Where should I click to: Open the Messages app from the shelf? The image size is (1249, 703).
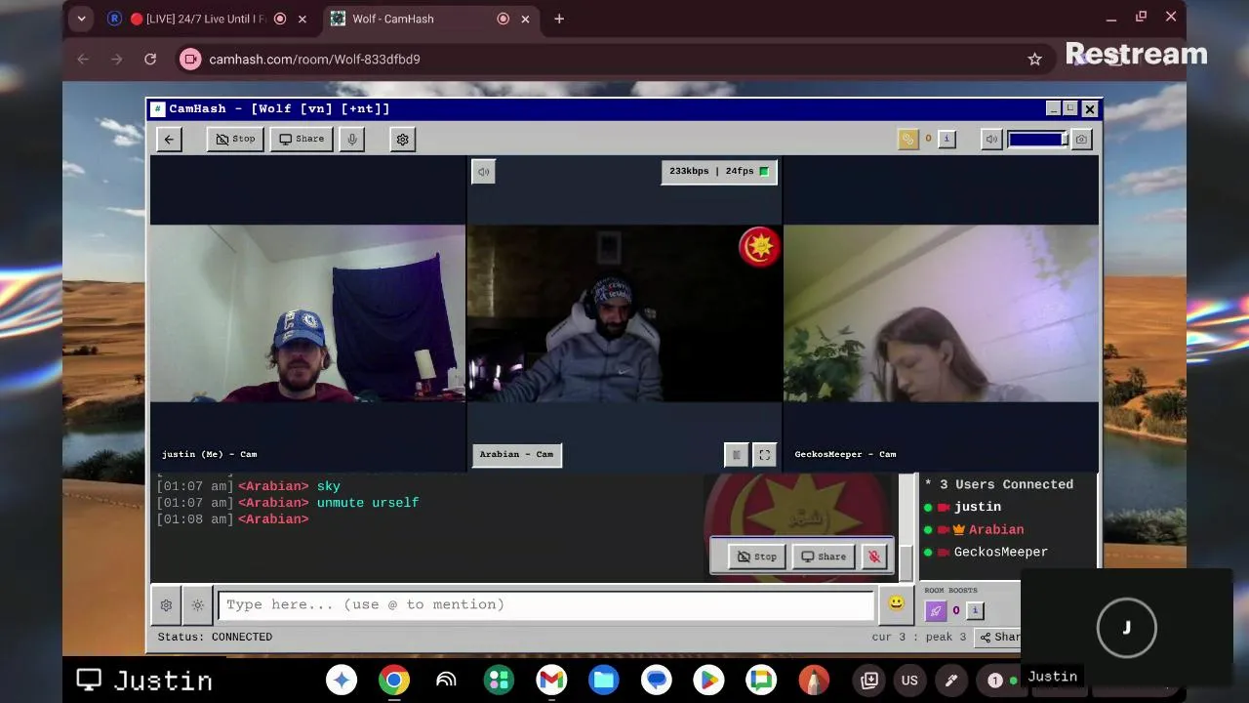point(657,680)
